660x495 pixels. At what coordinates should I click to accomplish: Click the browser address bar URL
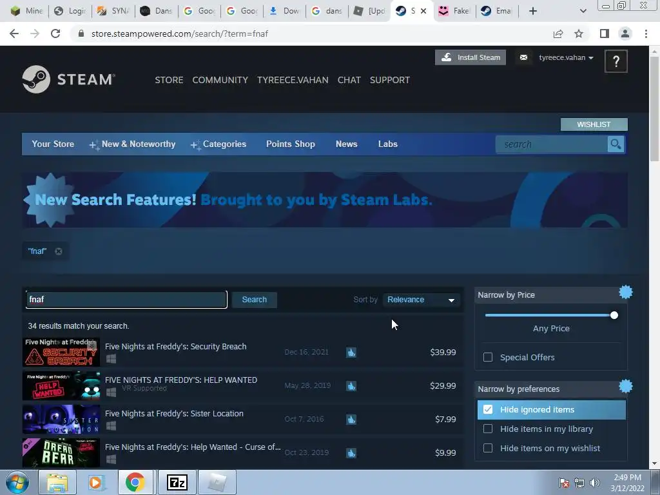tap(180, 34)
